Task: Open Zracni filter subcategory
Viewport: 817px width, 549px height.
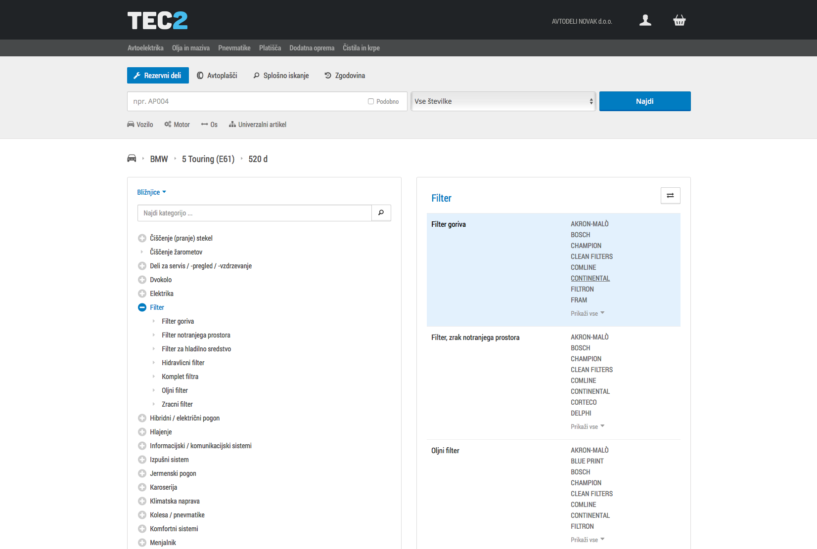Action: click(177, 404)
